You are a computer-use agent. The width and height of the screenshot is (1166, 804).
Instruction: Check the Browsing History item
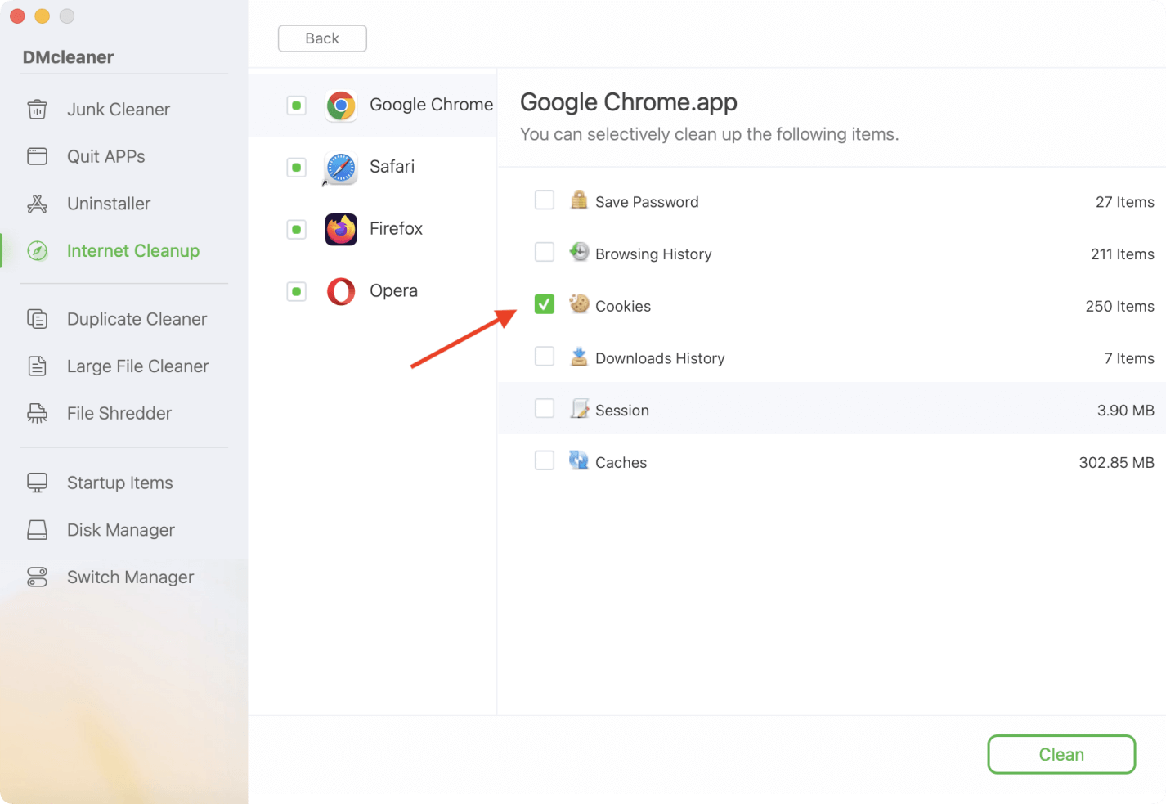pyautogui.click(x=545, y=252)
